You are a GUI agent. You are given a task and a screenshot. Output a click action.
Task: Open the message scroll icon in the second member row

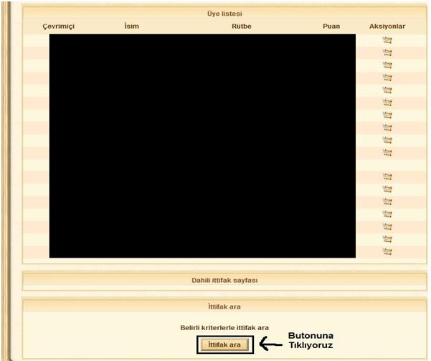[387, 52]
